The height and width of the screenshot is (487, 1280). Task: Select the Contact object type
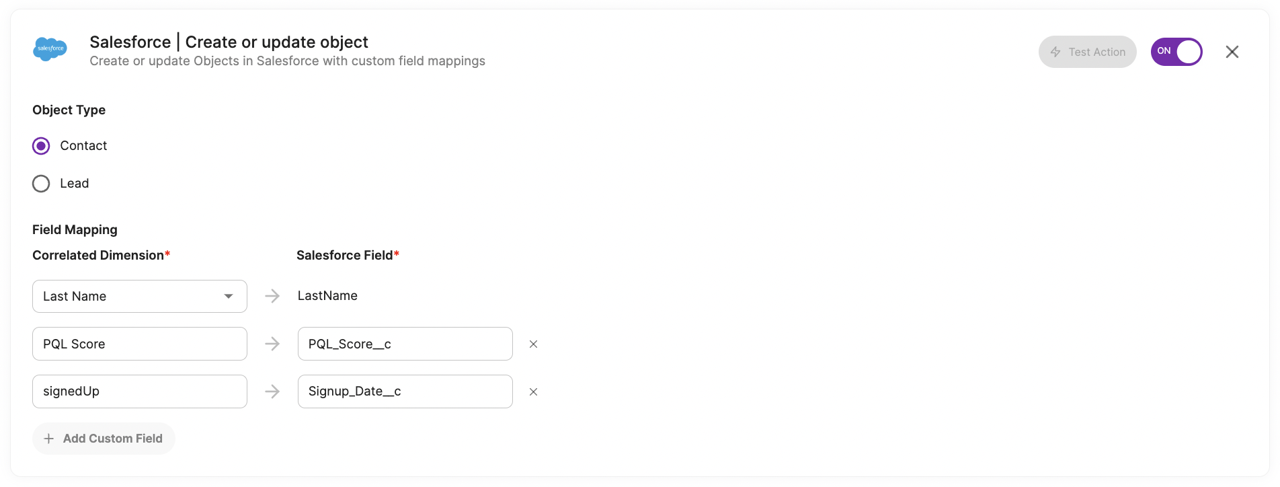click(41, 146)
